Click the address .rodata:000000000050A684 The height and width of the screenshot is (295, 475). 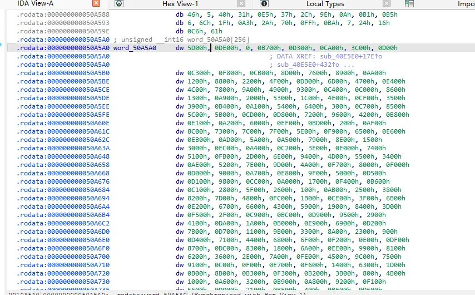(63, 190)
